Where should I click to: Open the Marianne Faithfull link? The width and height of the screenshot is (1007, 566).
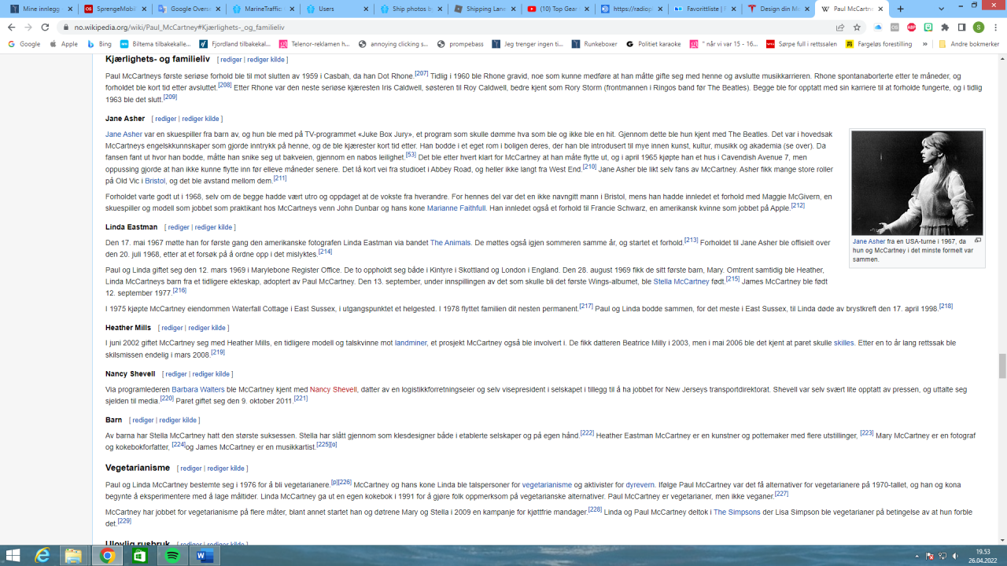(456, 208)
